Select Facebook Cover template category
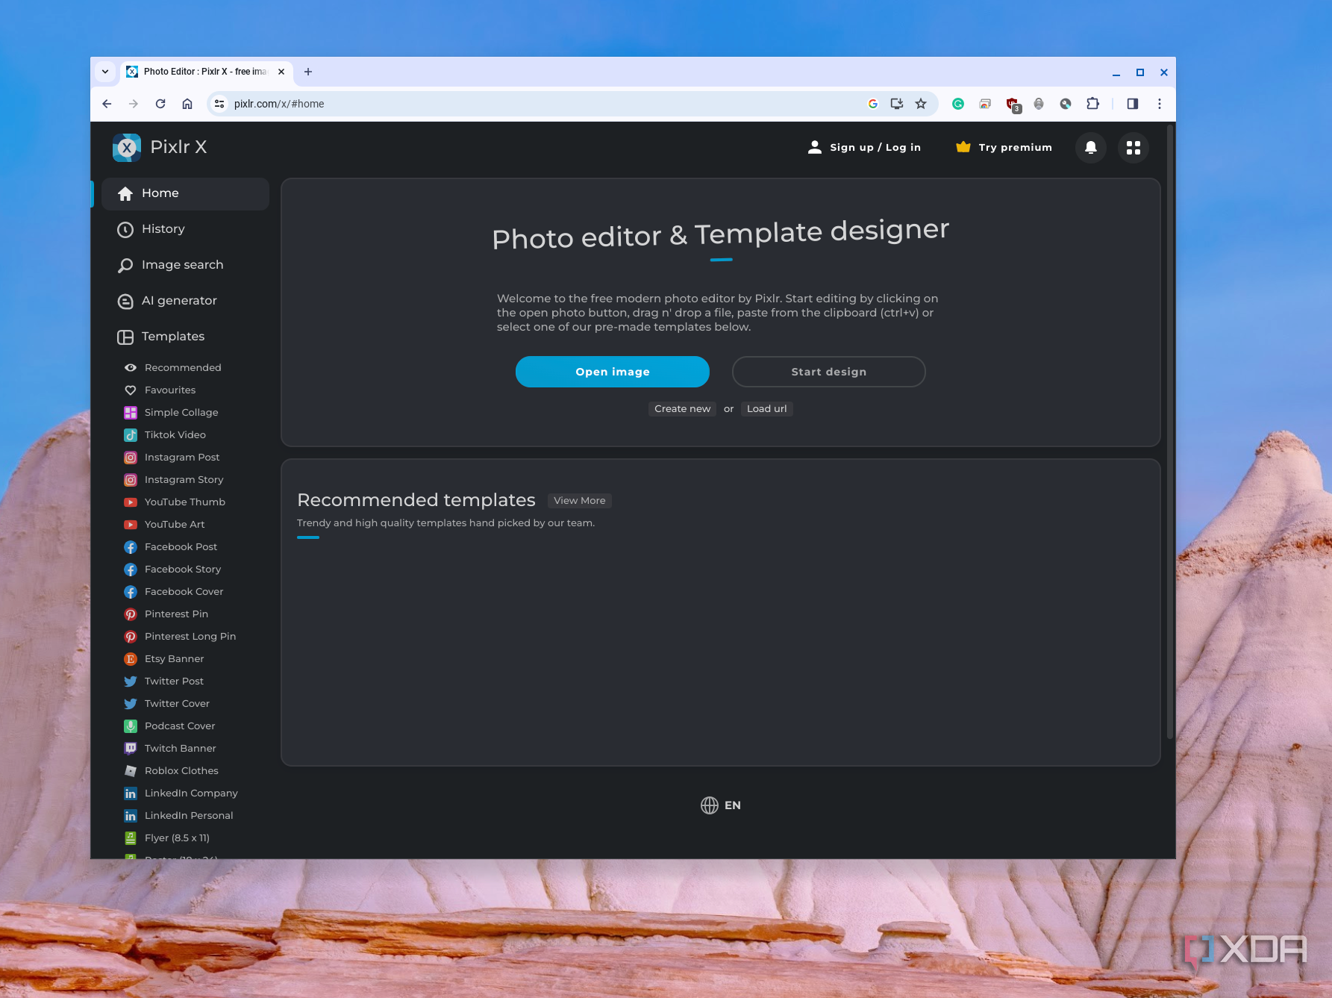The image size is (1332, 998). point(174,592)
